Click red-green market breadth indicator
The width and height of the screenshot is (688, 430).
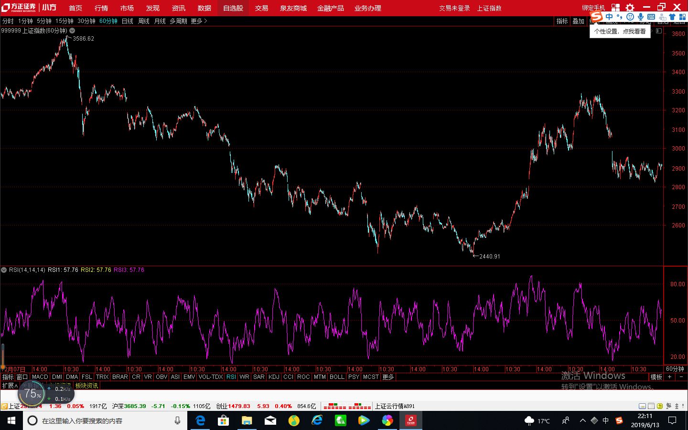tap(347, 406)
